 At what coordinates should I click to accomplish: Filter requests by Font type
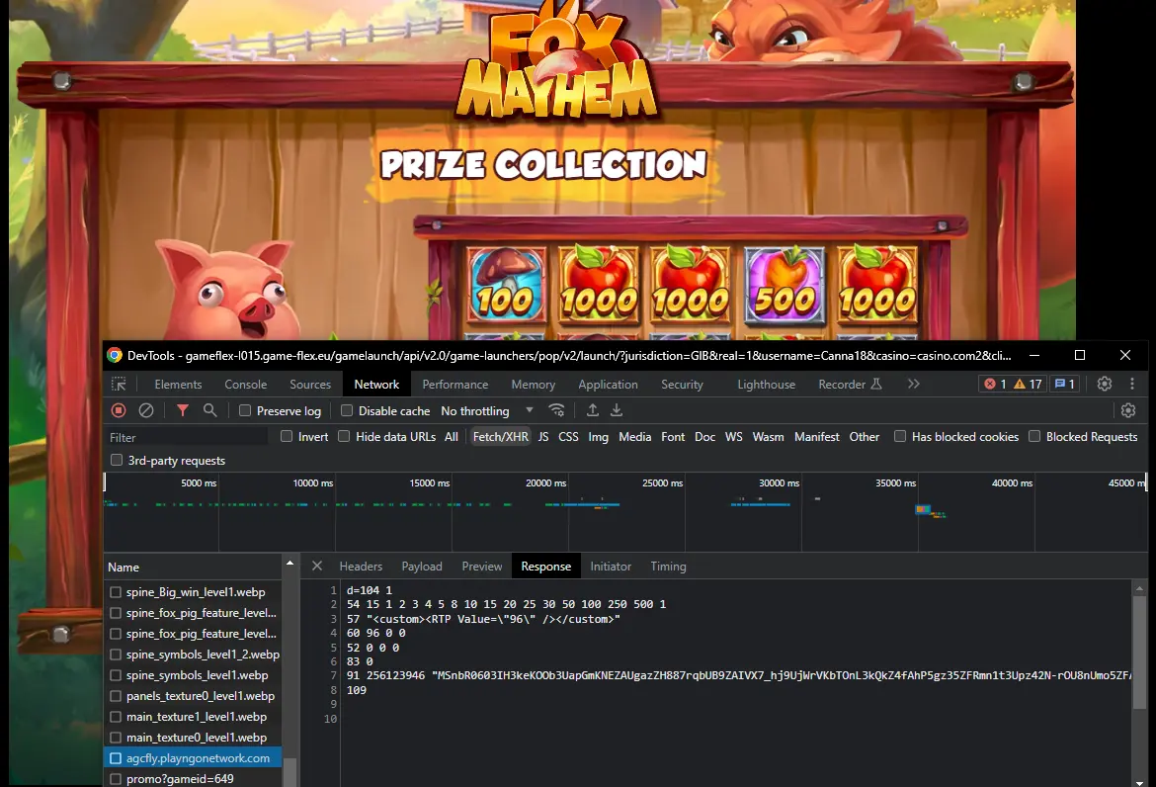click(673, 437)
